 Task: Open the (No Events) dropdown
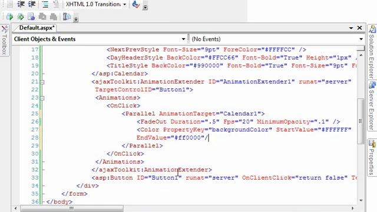click(x=277, y=39)
